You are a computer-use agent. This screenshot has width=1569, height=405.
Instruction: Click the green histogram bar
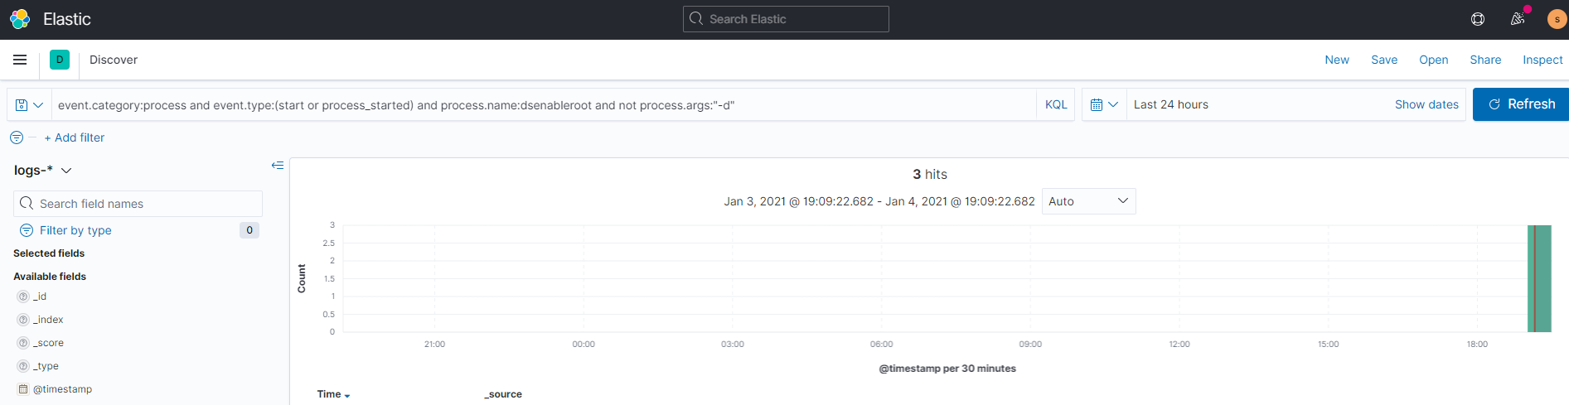pyautogui.click(x=1539, y=278)
